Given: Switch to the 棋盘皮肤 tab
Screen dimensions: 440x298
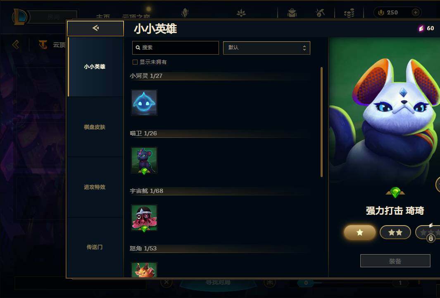Looking at the screenshot, I should [95, 127].
